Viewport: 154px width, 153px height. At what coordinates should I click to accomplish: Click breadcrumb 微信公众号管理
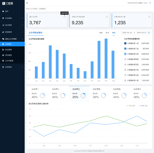[x=32, y=9]
